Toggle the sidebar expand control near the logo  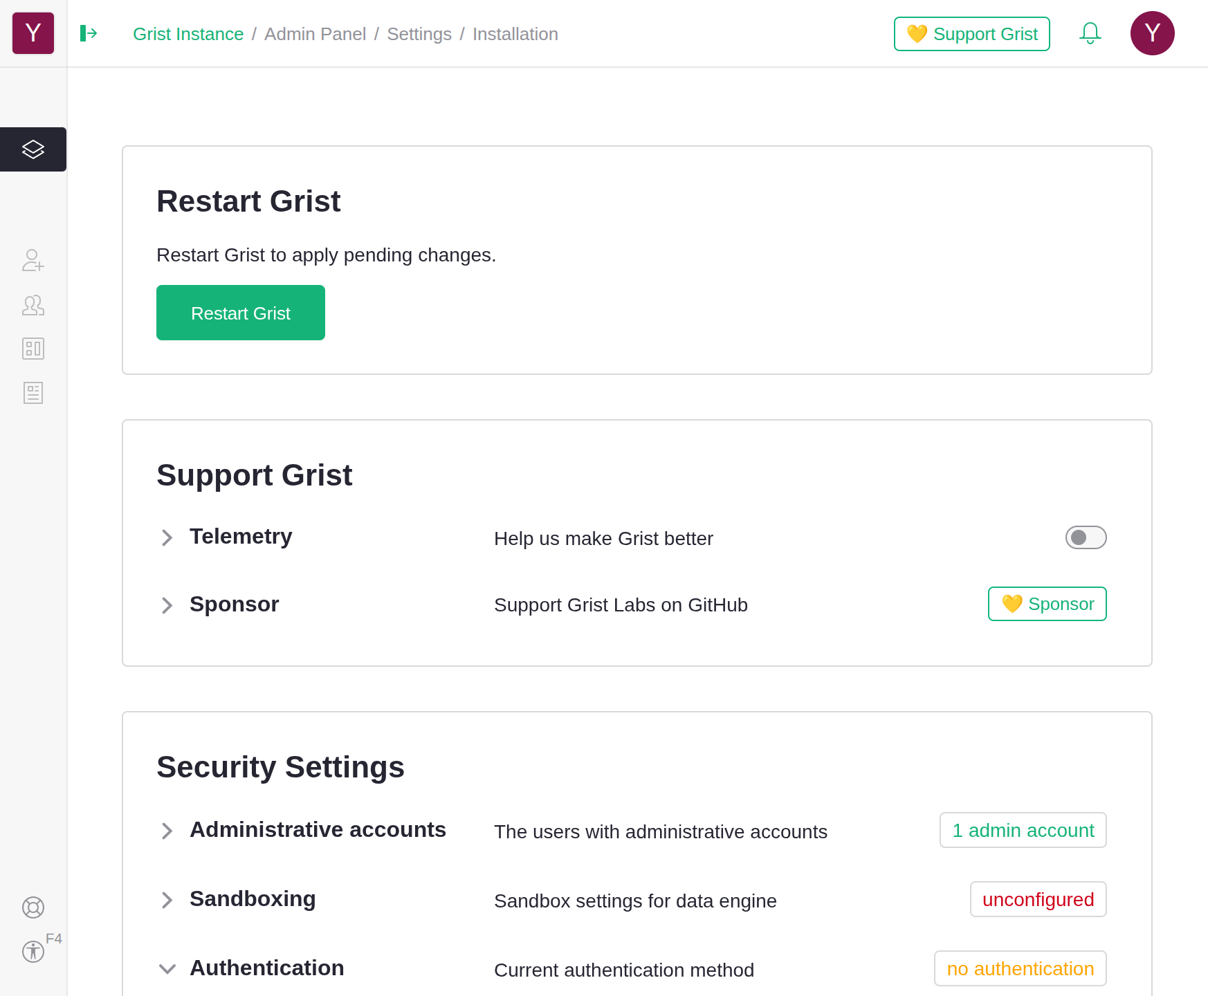[89, 33]
